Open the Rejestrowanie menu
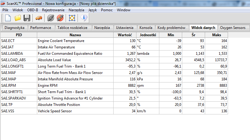The height and width of the screenshot is (140, 250). click(53, 10)
